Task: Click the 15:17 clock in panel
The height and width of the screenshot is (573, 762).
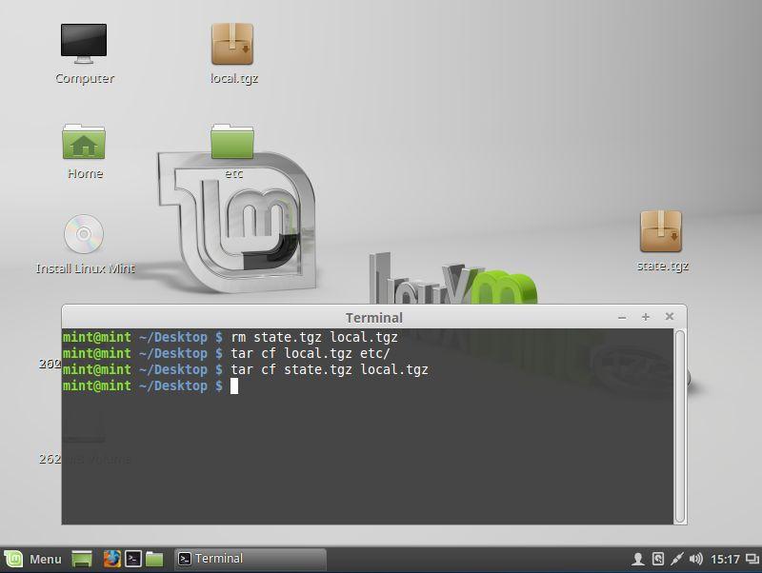Action: pos(725,560)
